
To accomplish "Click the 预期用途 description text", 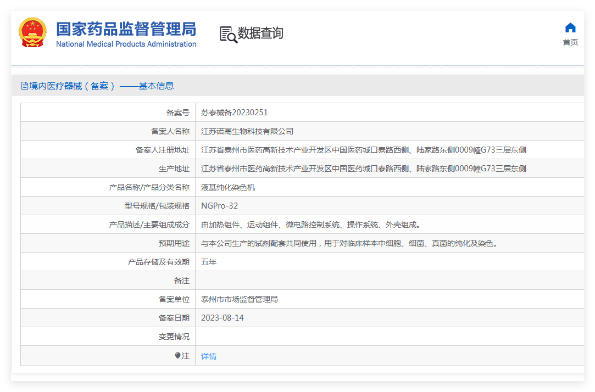I will [349, 243].
